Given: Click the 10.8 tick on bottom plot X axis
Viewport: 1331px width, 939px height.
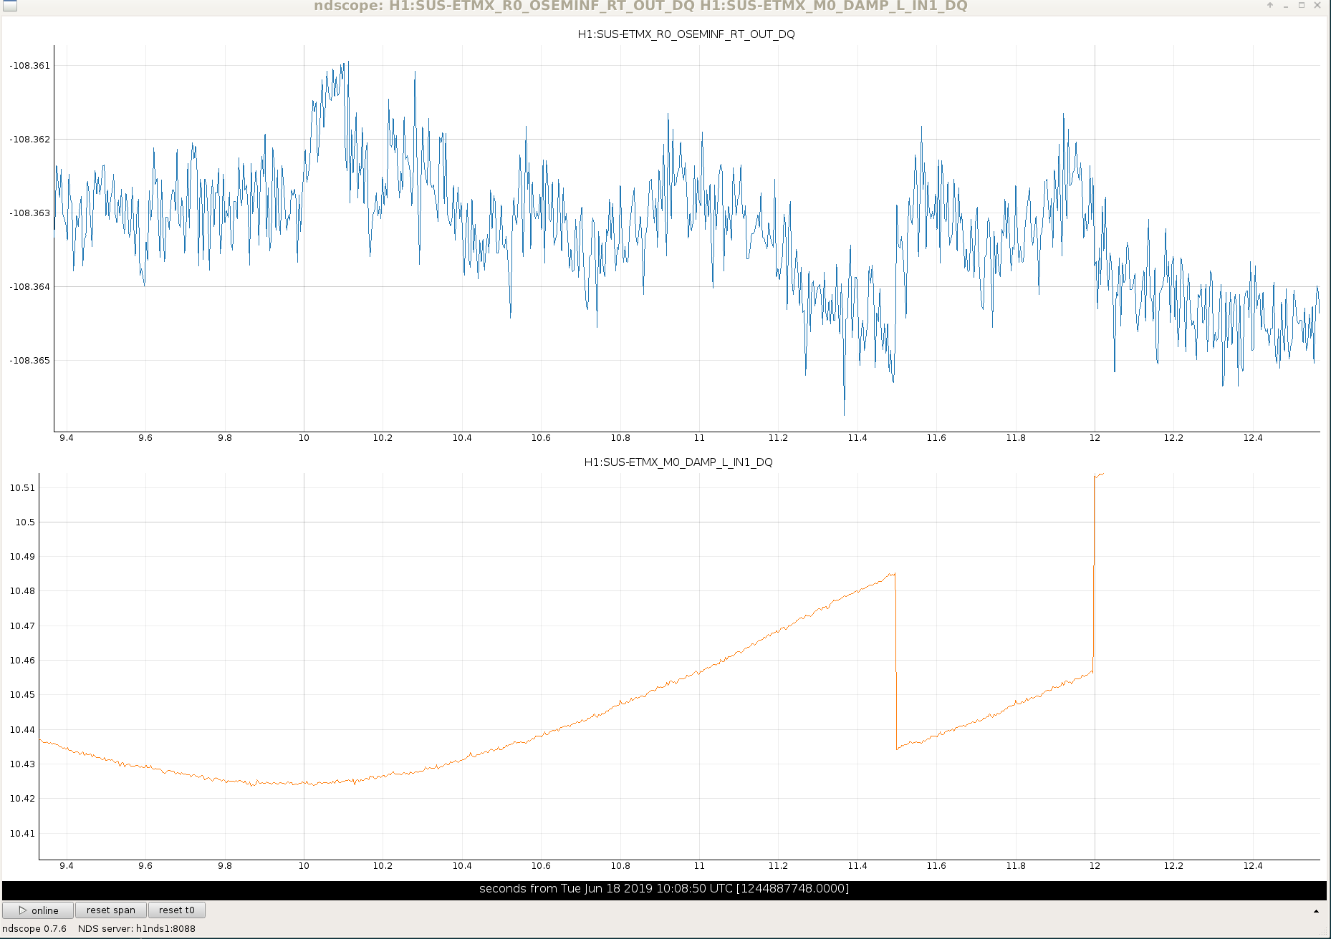Looking at the screenshot, I should pyautogui.click(x=620, y=866).
